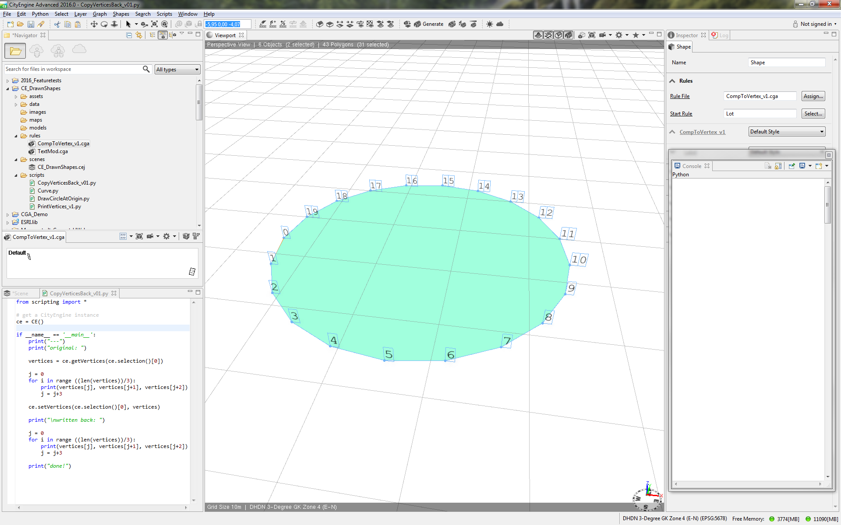
Task: Click Viewport frame selection icon
Action: [x=592, y=35]
